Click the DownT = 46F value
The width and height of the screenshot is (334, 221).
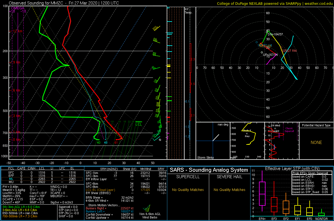[x=12, y=202]
